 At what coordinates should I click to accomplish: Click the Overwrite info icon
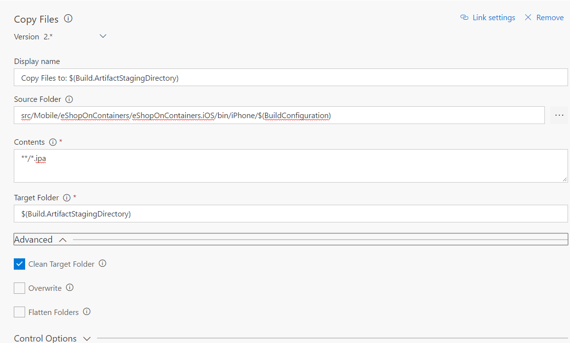pyautogui.click(x=70, y=288)
